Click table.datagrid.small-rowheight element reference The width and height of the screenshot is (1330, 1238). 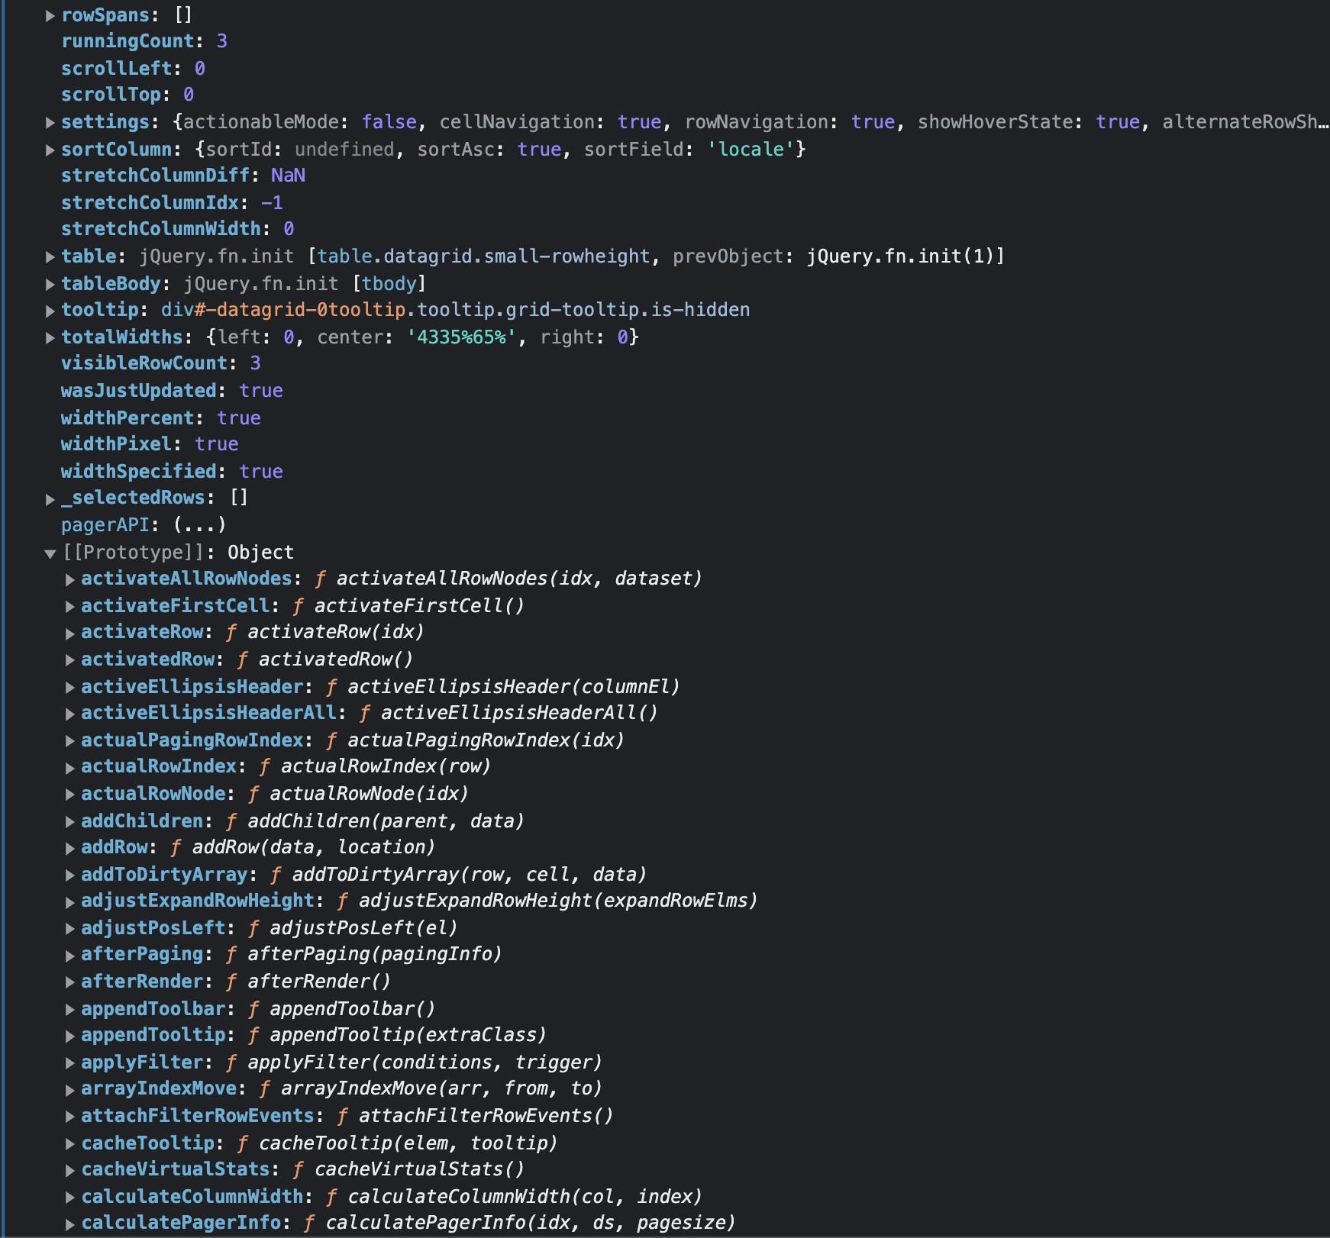click(x=483, y=256)
